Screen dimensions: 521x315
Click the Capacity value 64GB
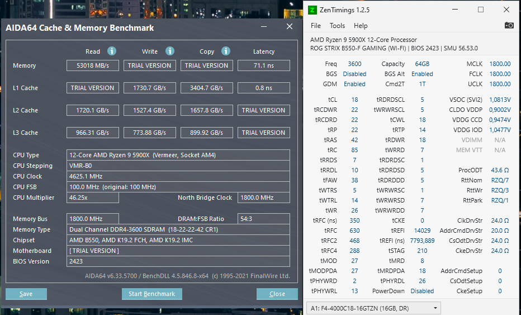pyautogui.click(x=422, y=64)
